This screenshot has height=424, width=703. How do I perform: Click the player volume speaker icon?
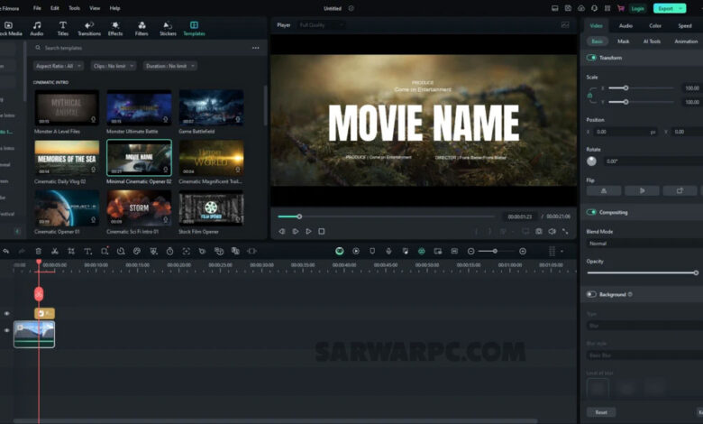[x=552, y=231]
